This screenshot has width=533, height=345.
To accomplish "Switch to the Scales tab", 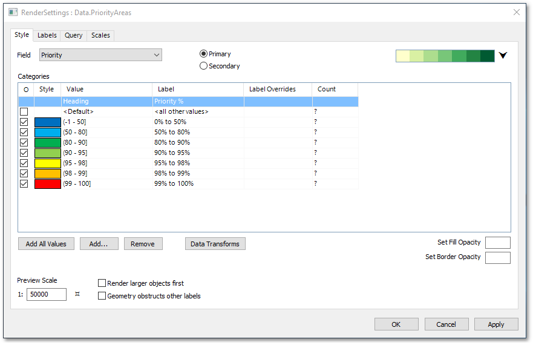I will pyautogui.click(x=100, y=35).
